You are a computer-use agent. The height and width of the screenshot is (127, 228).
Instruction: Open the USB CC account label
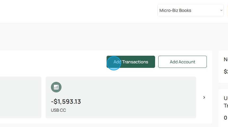point(58,110)
